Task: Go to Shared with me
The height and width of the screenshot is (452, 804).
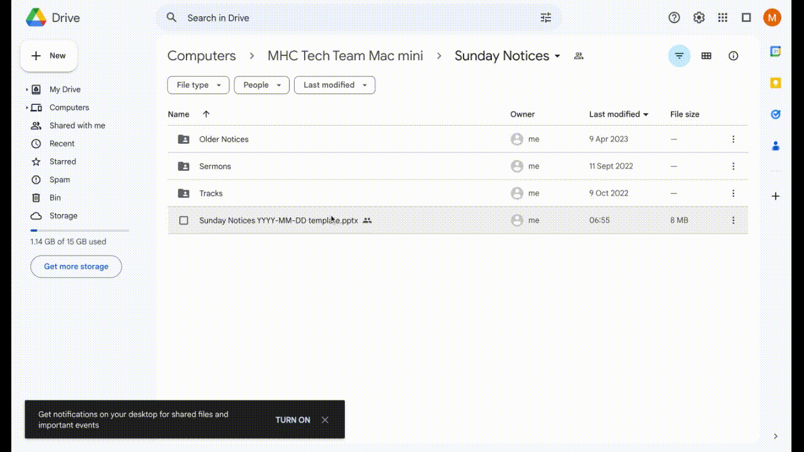Action: point(77,126)
